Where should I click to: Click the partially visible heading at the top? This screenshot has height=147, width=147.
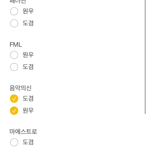[18, 2]
